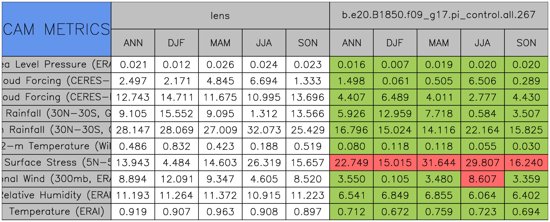
Task: Click the Temperature (ERAI) row label
Action: [x=56, y=211]
